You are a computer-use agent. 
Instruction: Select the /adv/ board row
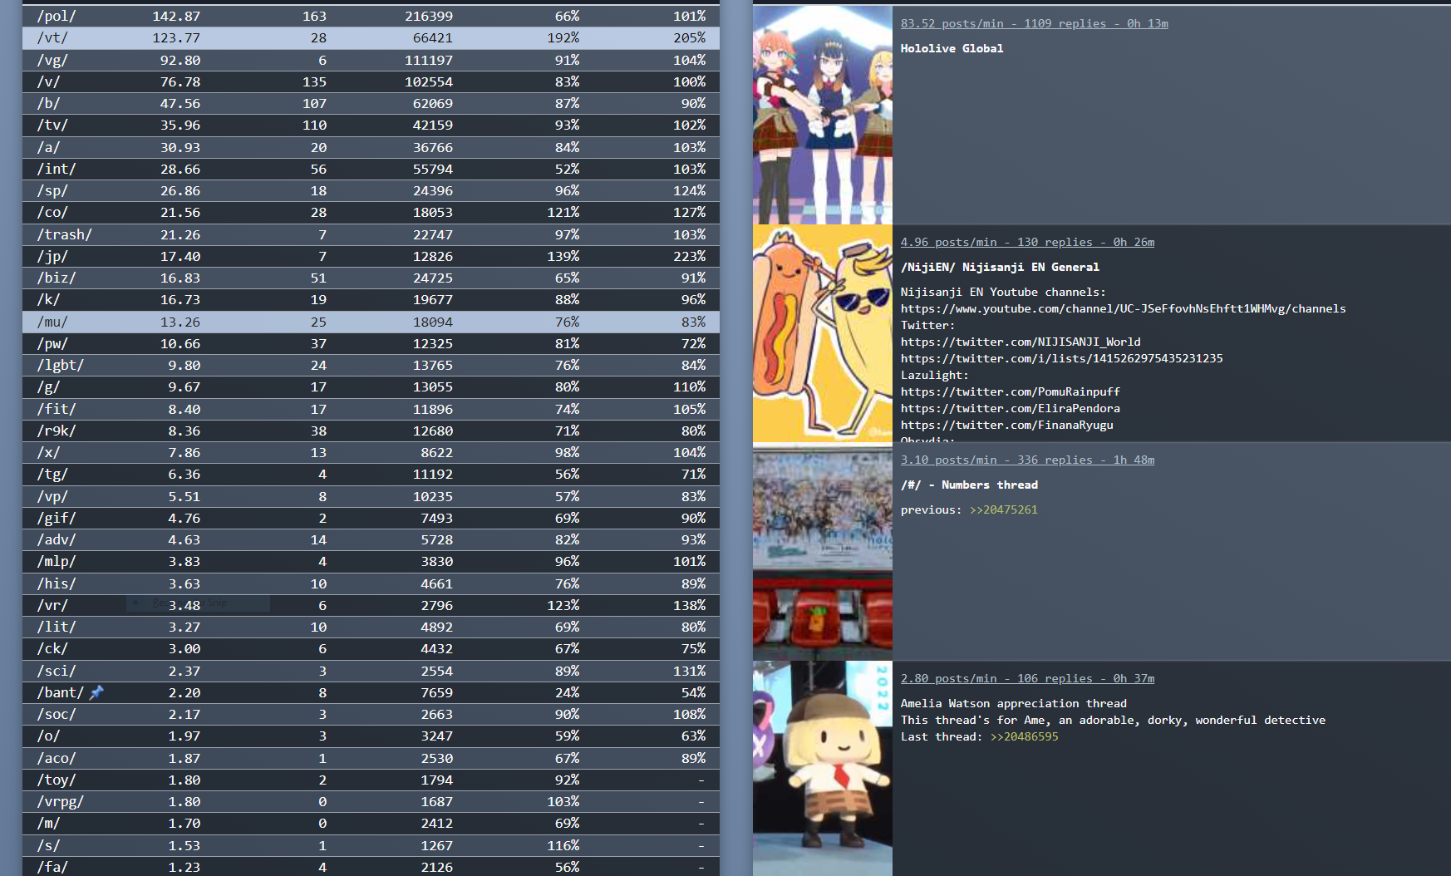371,539
